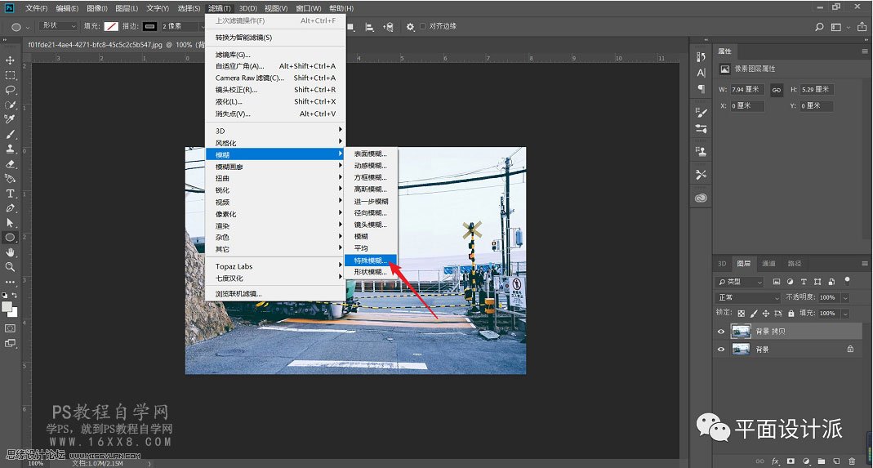Delete layer with the trash icon
873x468 pixels.
(x=851, y=461)
